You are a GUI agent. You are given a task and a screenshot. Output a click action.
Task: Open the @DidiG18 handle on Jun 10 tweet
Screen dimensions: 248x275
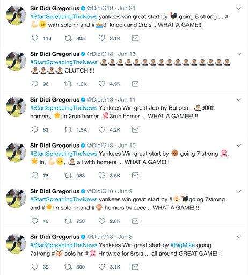click(x=100, y=146)
